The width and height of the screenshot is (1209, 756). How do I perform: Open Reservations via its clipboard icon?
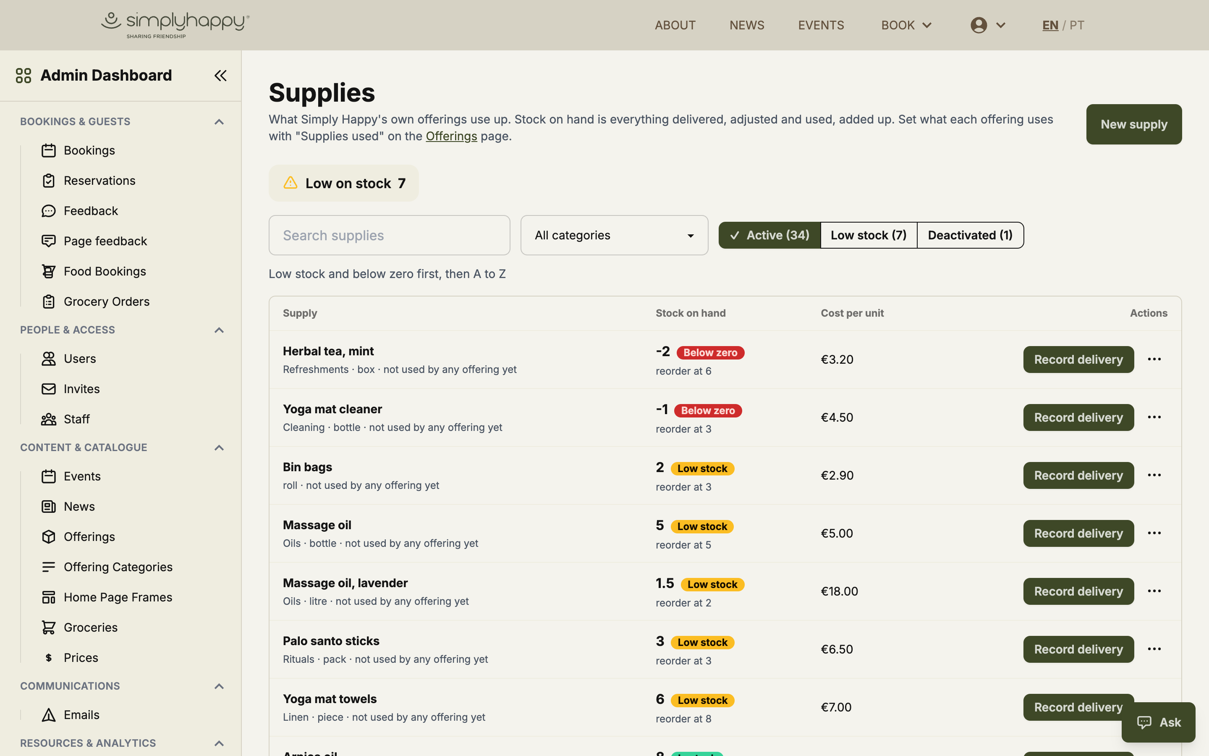coord(48,181)
